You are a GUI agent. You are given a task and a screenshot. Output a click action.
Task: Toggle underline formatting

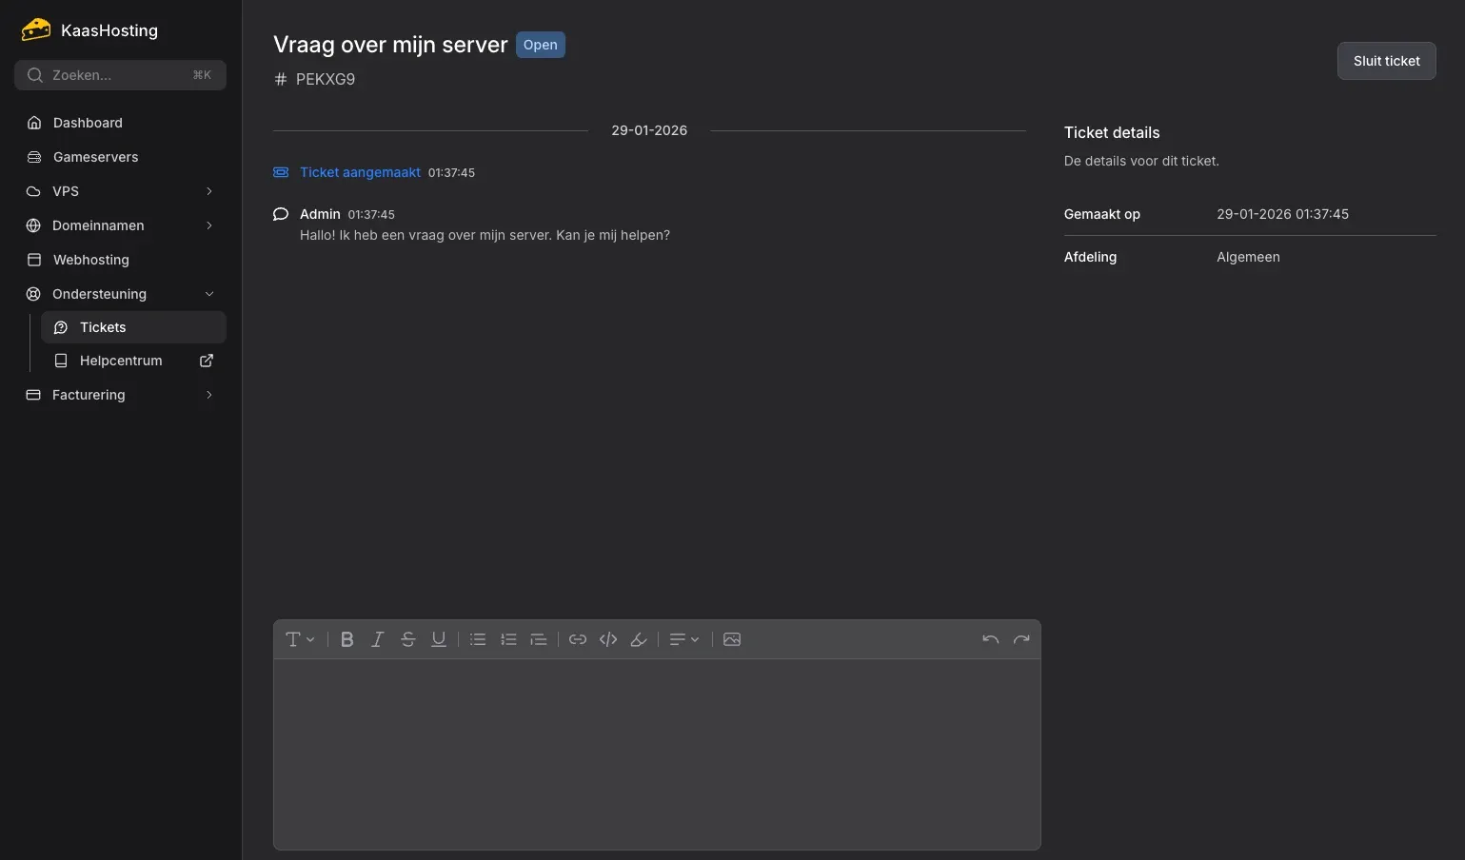pos(439,639)
